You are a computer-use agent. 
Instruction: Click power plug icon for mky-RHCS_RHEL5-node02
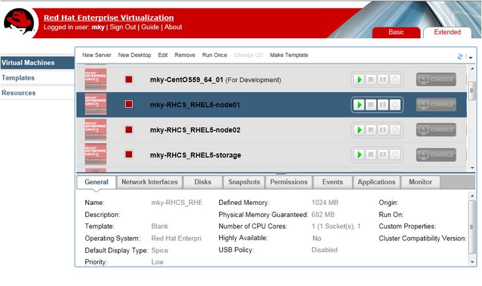tap(395, 130)
